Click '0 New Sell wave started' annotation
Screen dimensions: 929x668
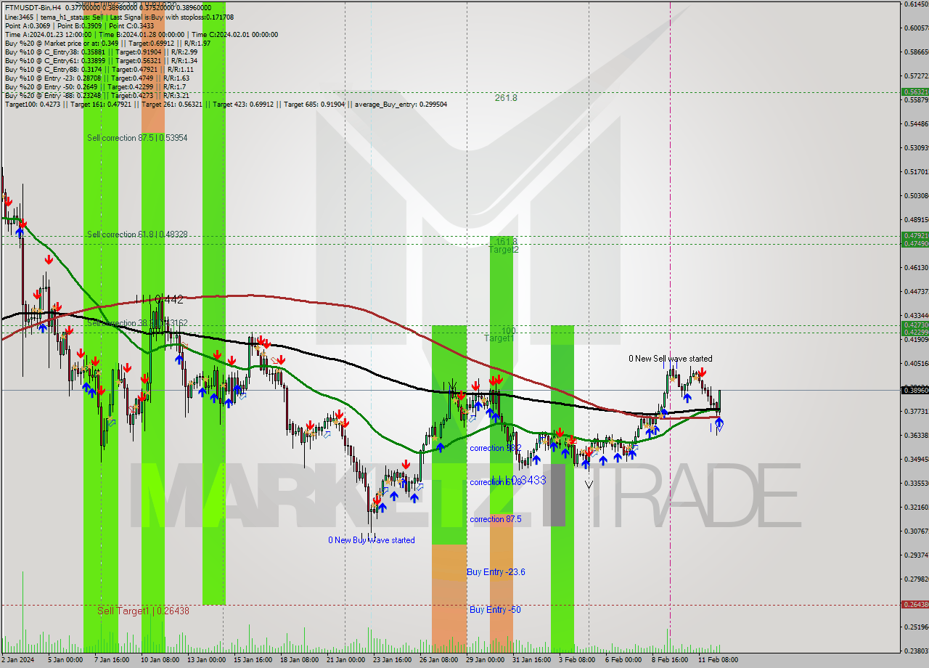pyautogui.click(x=671, y=359)
